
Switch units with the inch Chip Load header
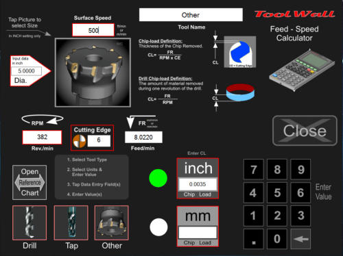(x=198, y=168)
